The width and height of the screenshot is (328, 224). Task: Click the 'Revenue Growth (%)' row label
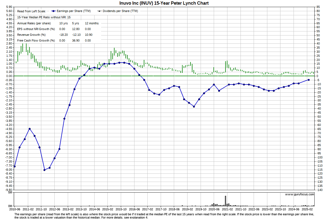(x=31, y=35)
